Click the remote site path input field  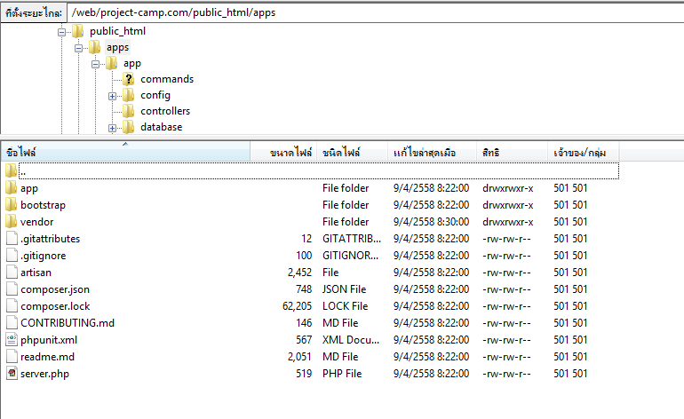click(375, 12)
